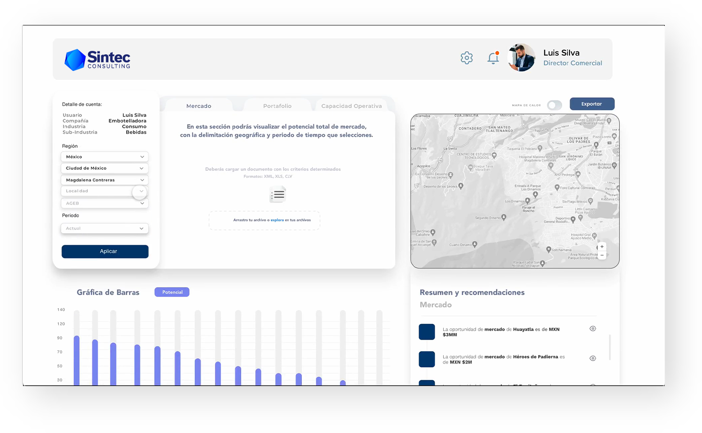Open the Localidad dropdown
This screenshot has width=702, height=433.
(x=105, y=191)
